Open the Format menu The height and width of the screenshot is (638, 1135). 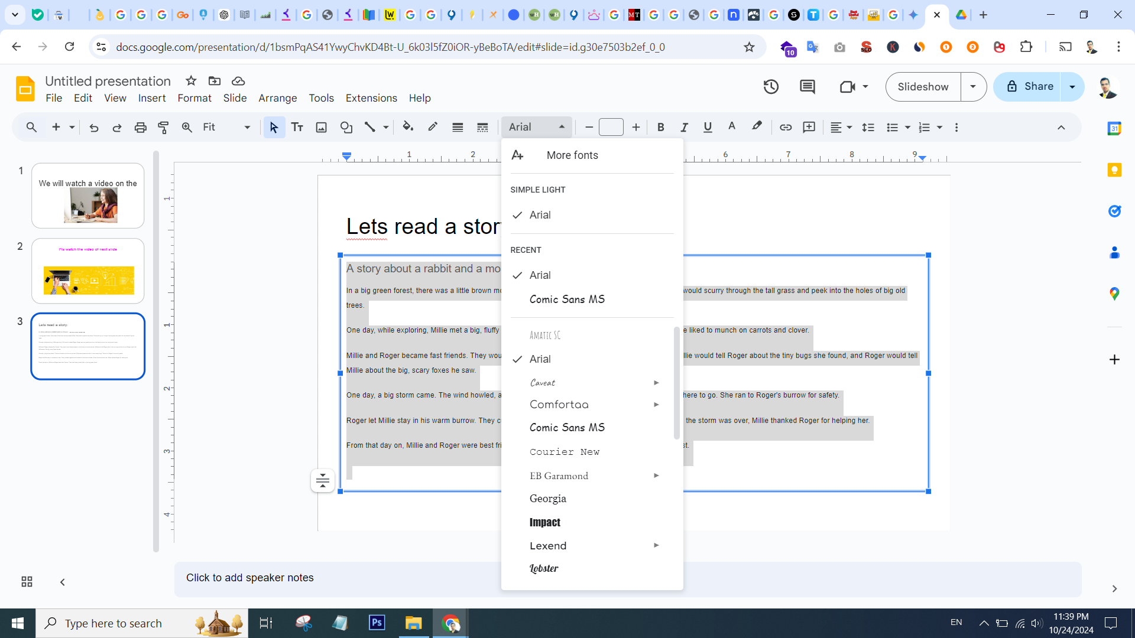click(x=194, y=98)
